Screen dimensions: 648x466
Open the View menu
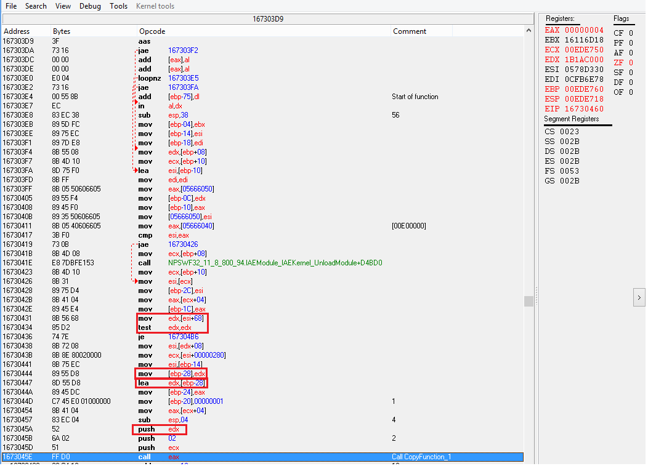63,6
